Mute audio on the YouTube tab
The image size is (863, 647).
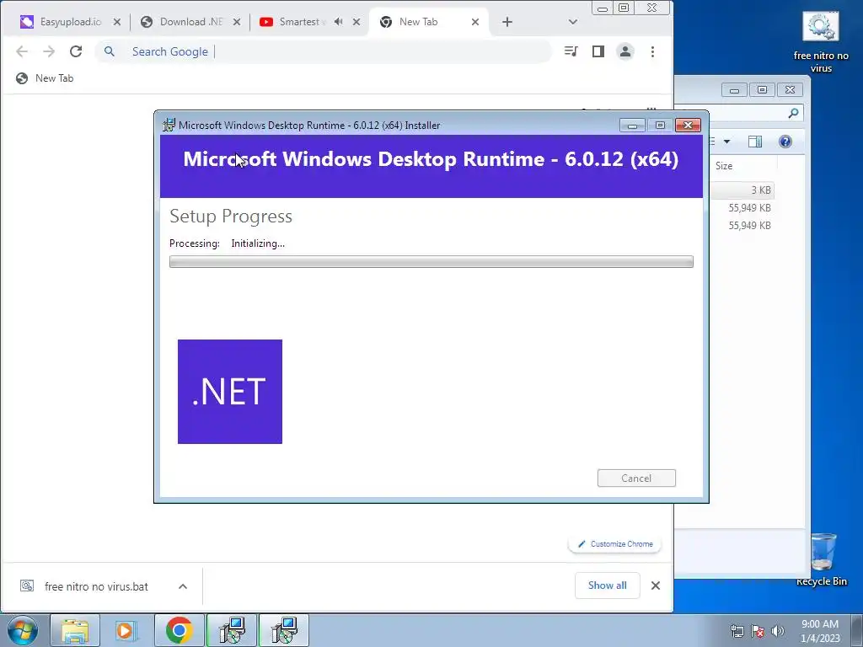point(339,22)
